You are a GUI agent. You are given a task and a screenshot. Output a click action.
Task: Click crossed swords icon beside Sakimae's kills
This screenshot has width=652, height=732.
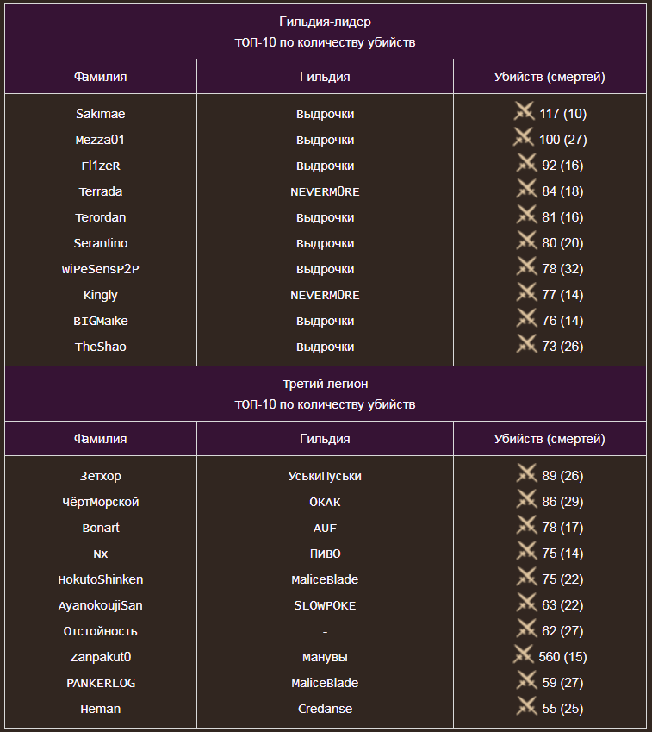point(524,112)
